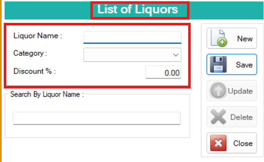Click the Search By Liquor Name group caption
The width and height of the screenshot is (264, 162).
(47, 94)
